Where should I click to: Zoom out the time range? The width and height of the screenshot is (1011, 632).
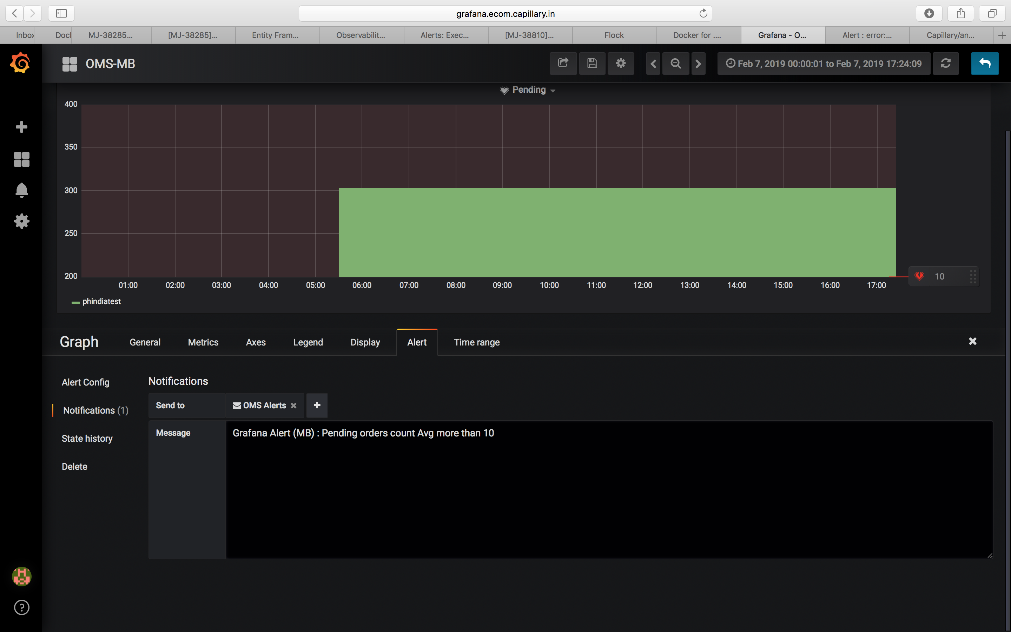pos(675,64)
